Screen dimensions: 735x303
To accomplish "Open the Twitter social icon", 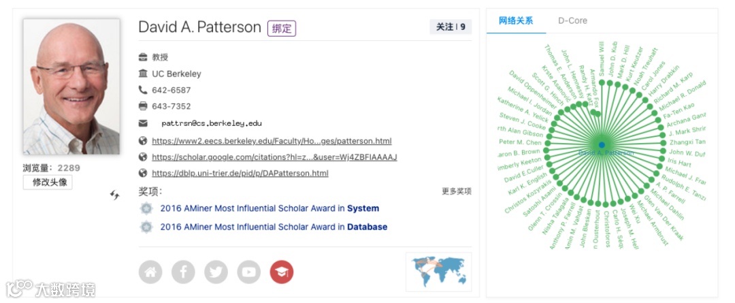I will 216,272.
